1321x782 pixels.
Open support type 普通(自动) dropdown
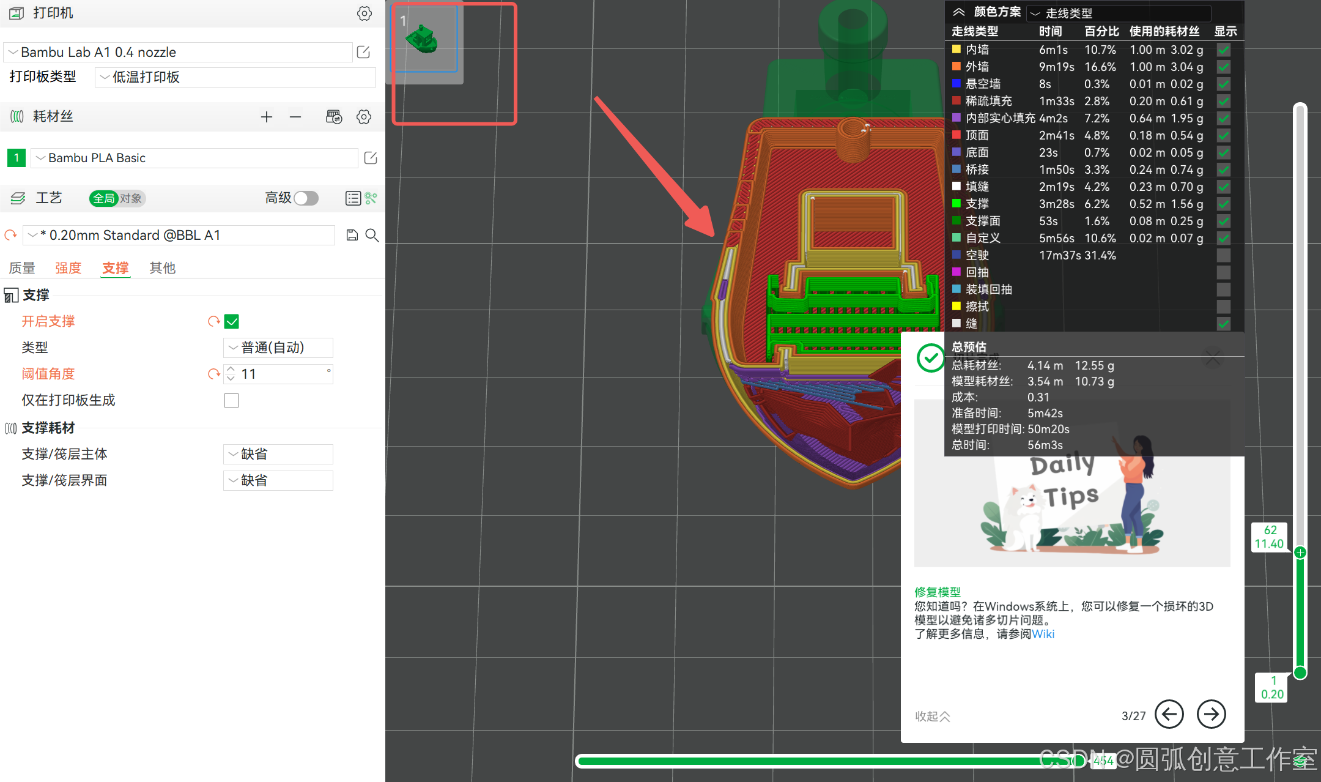(278, 348)
